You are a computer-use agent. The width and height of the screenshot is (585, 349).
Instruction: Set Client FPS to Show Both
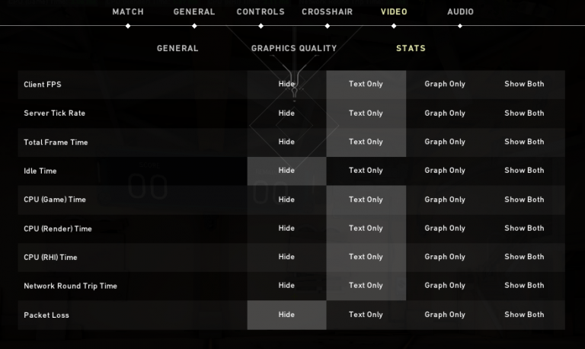tap(524, 84)
